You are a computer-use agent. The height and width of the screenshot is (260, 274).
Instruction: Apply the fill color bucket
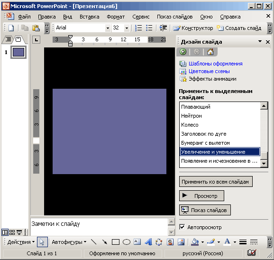coord(195,242)
